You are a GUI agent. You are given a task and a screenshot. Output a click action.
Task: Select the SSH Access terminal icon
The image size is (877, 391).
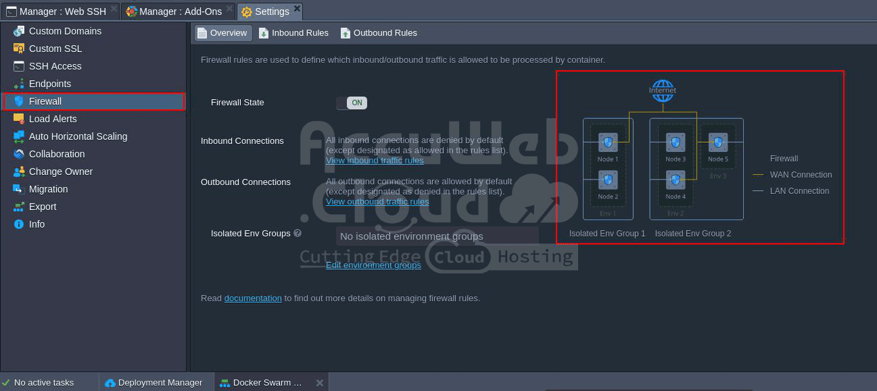(x=19, y=66)
